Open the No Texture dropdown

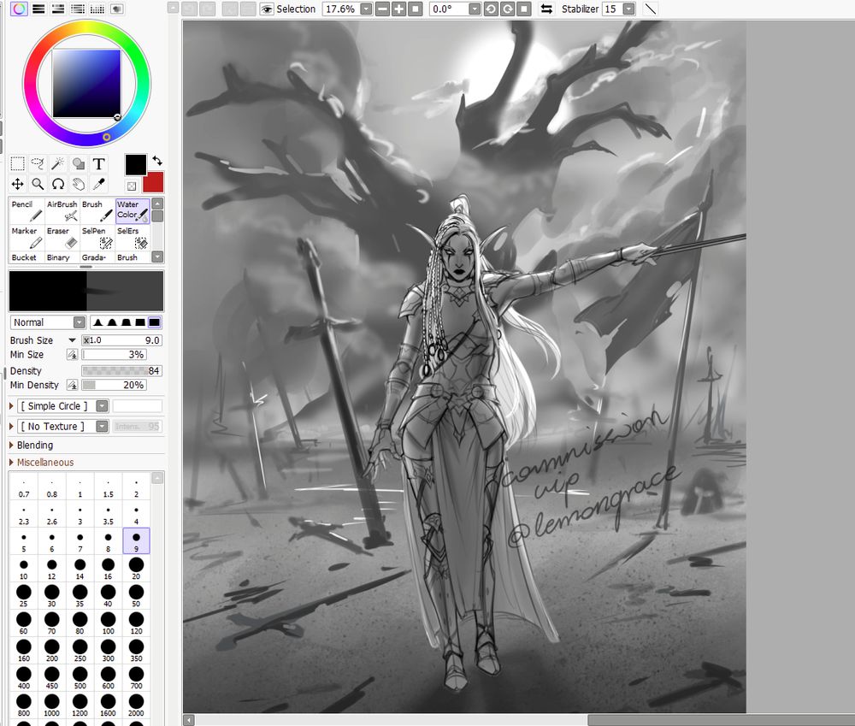pos(102,427)
